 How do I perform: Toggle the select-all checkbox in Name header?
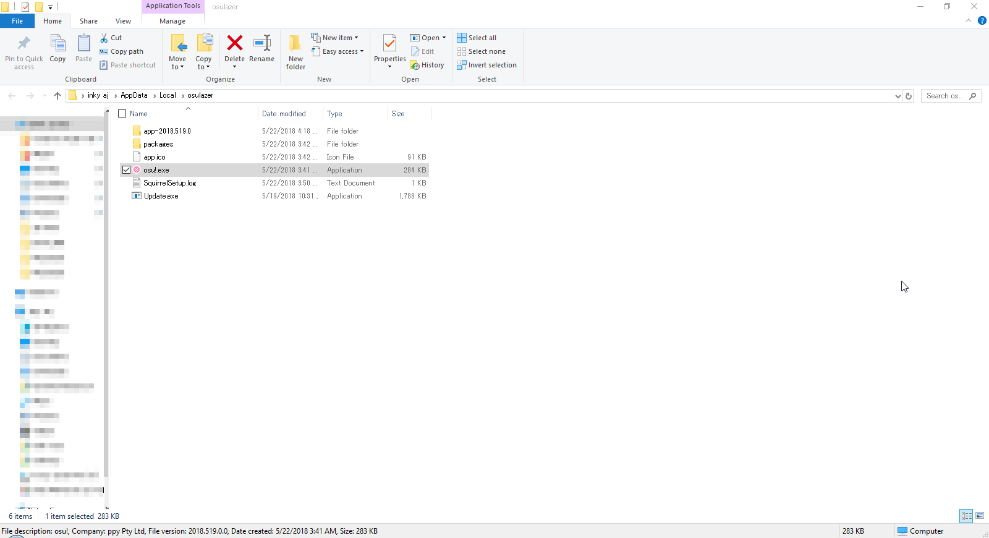pos(122,114)
